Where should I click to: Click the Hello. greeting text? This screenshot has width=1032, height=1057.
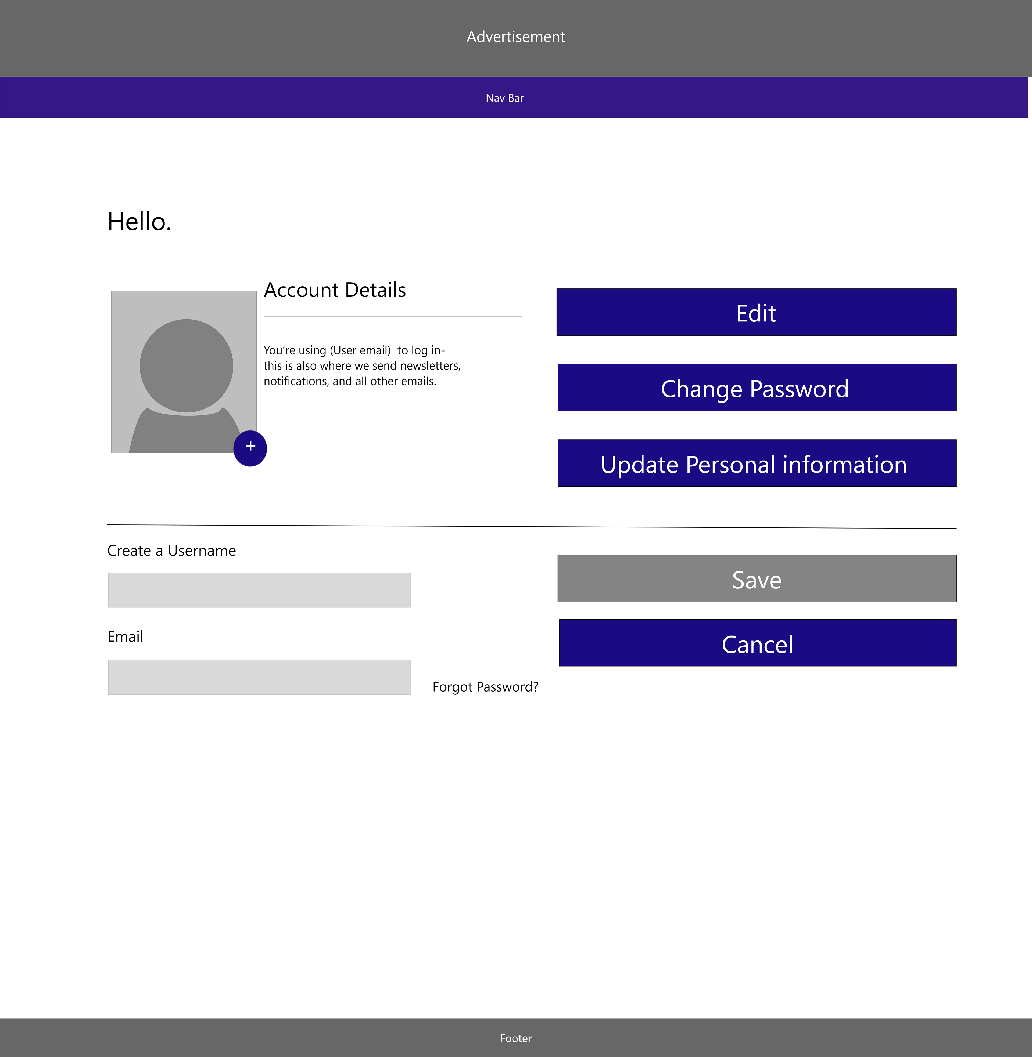pos(139,222)
